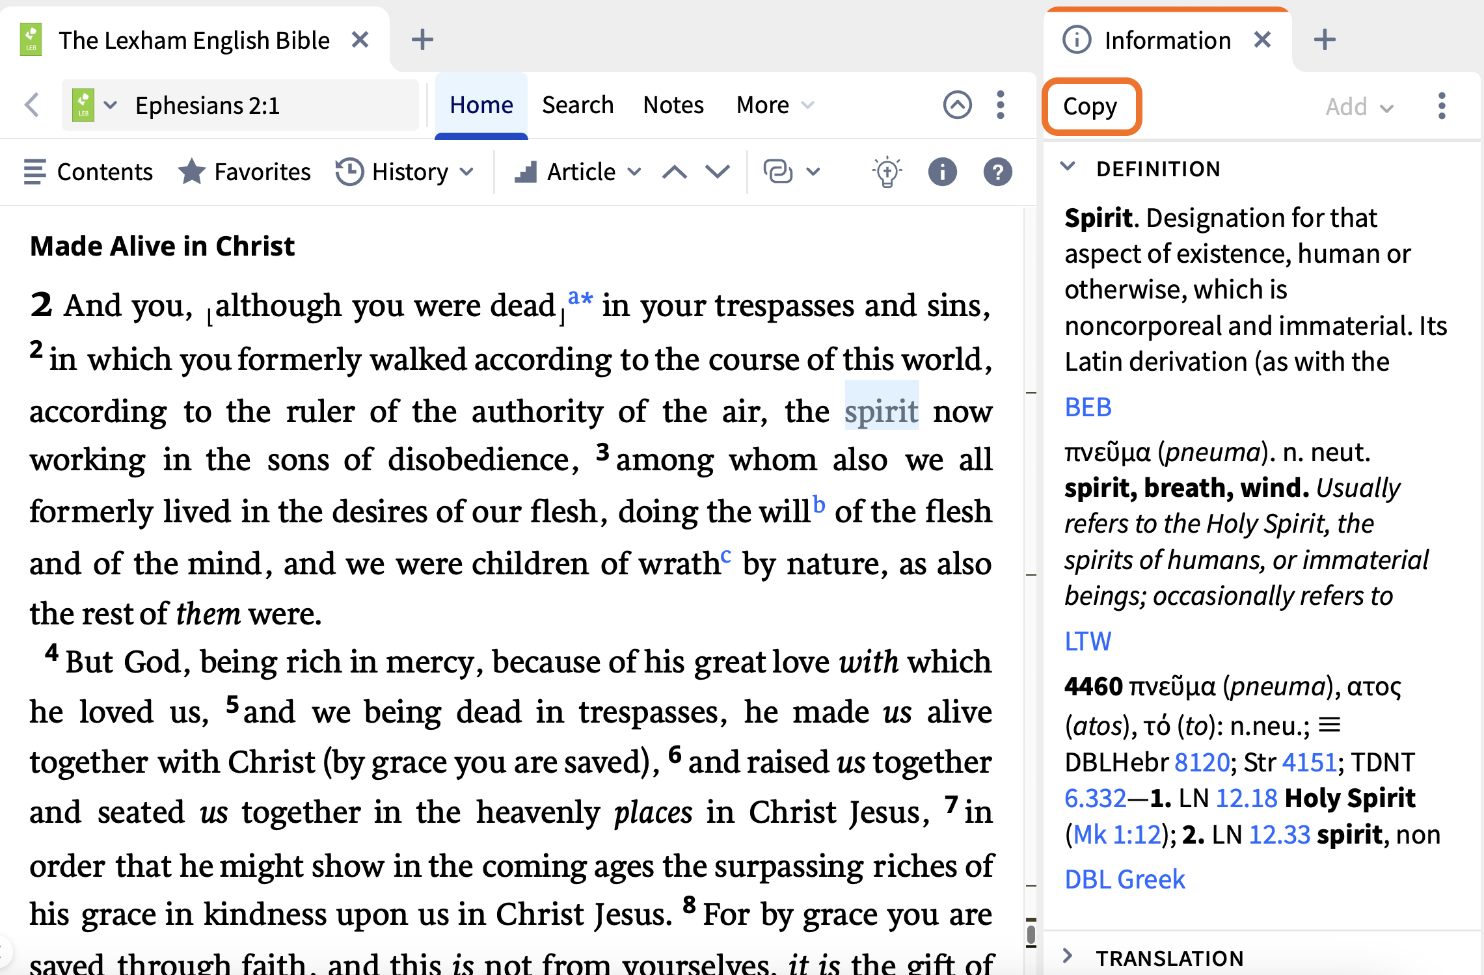Click the LEB book icon on the tab
1484x975 pixels.
click(31, 40)
